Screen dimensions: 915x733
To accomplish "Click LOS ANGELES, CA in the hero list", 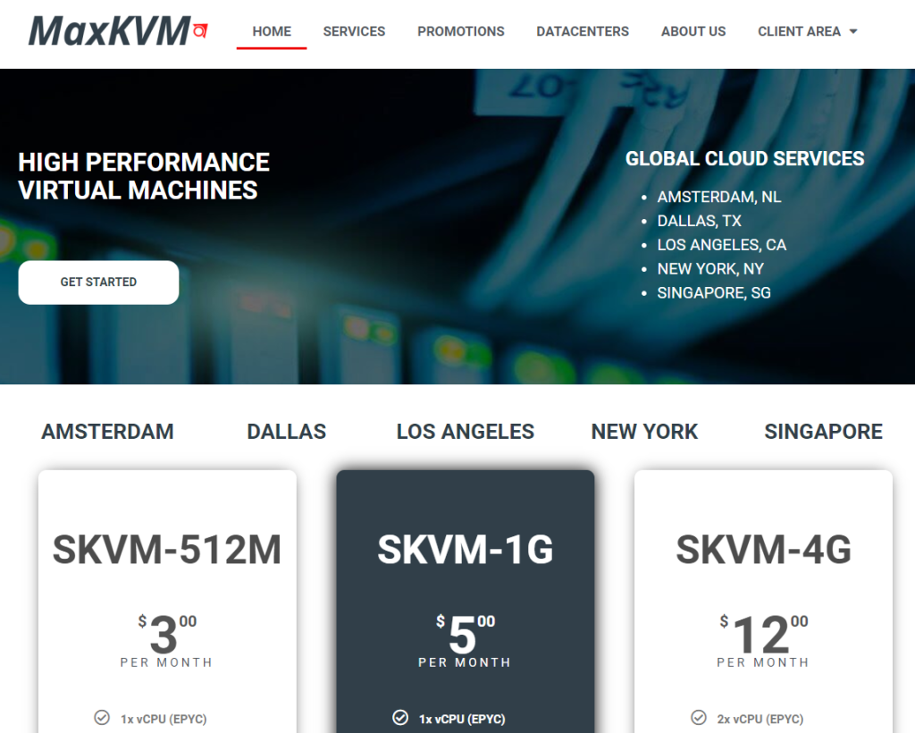I will (x=722, y=245).
